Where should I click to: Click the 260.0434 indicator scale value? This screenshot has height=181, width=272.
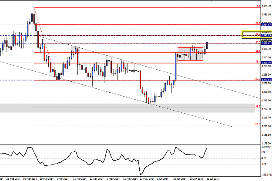click(x=266, y=147)
